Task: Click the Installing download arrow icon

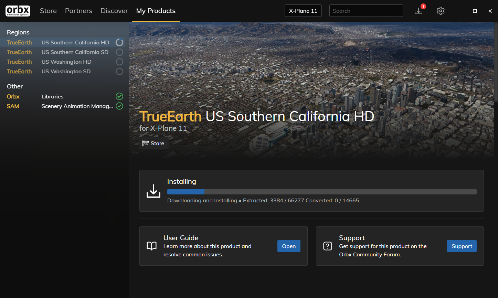Action: tap(153, 191)
